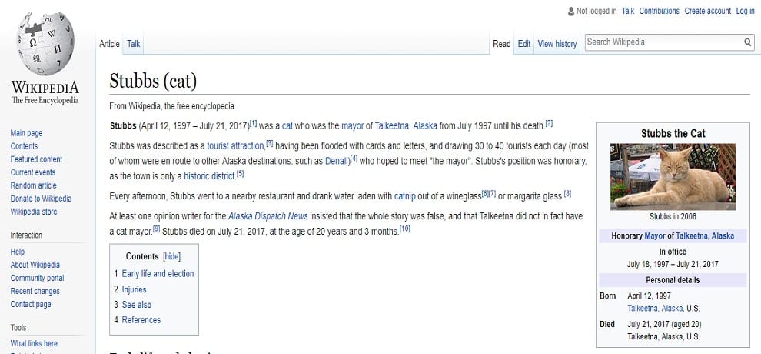Viewport: 761px width, 354px height.
Task: Open historic district link
Action: [x=210, y=176]
